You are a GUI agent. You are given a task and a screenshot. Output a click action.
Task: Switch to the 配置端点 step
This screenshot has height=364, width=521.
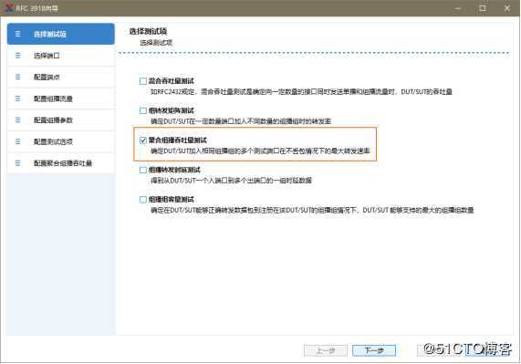[61, 77]
